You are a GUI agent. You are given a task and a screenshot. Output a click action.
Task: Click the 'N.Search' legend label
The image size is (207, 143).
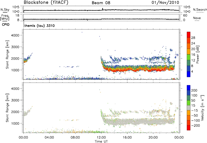point(200,10)
